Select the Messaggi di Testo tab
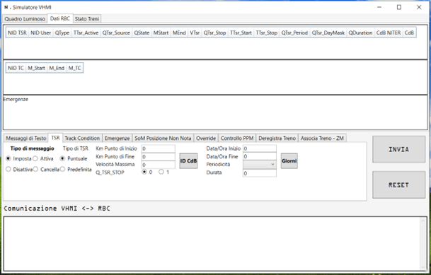This screenshot has height=275, width=431. click(x=26, y=138)
